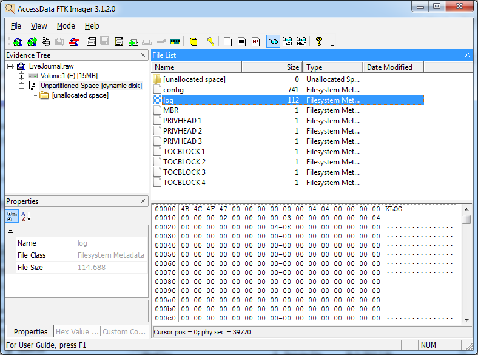Switch to Hex Value Interpreter tab

pos(76,331)
